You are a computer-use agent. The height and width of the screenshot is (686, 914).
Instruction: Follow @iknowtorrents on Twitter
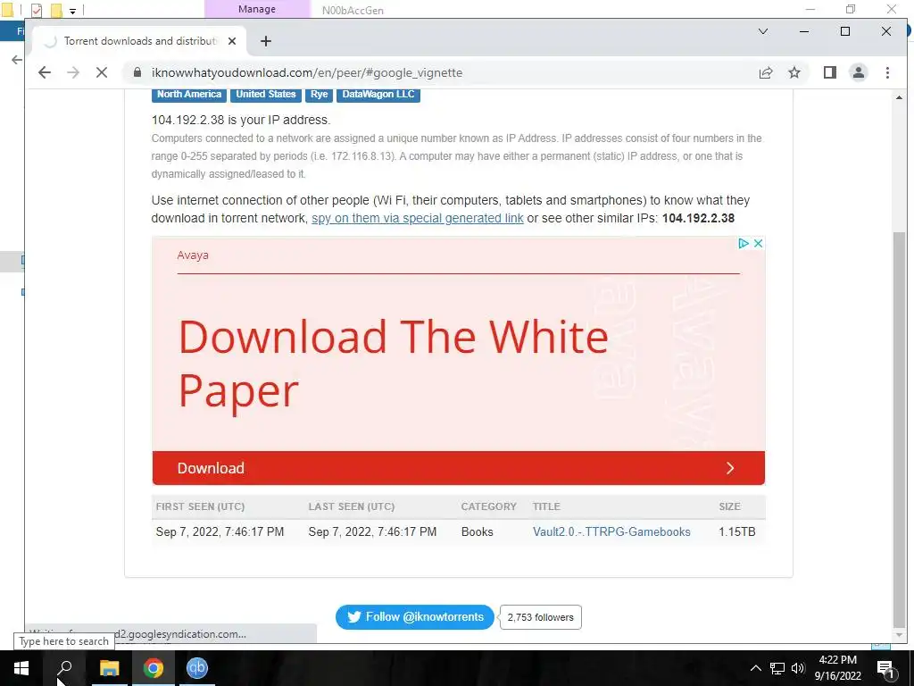(x=414, y=617)
